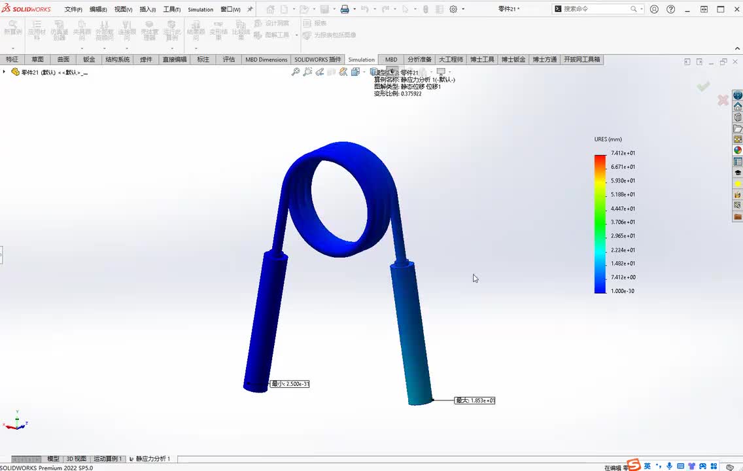Switch to the 特征 ribbon tab
743x471 pixels.
12,60
